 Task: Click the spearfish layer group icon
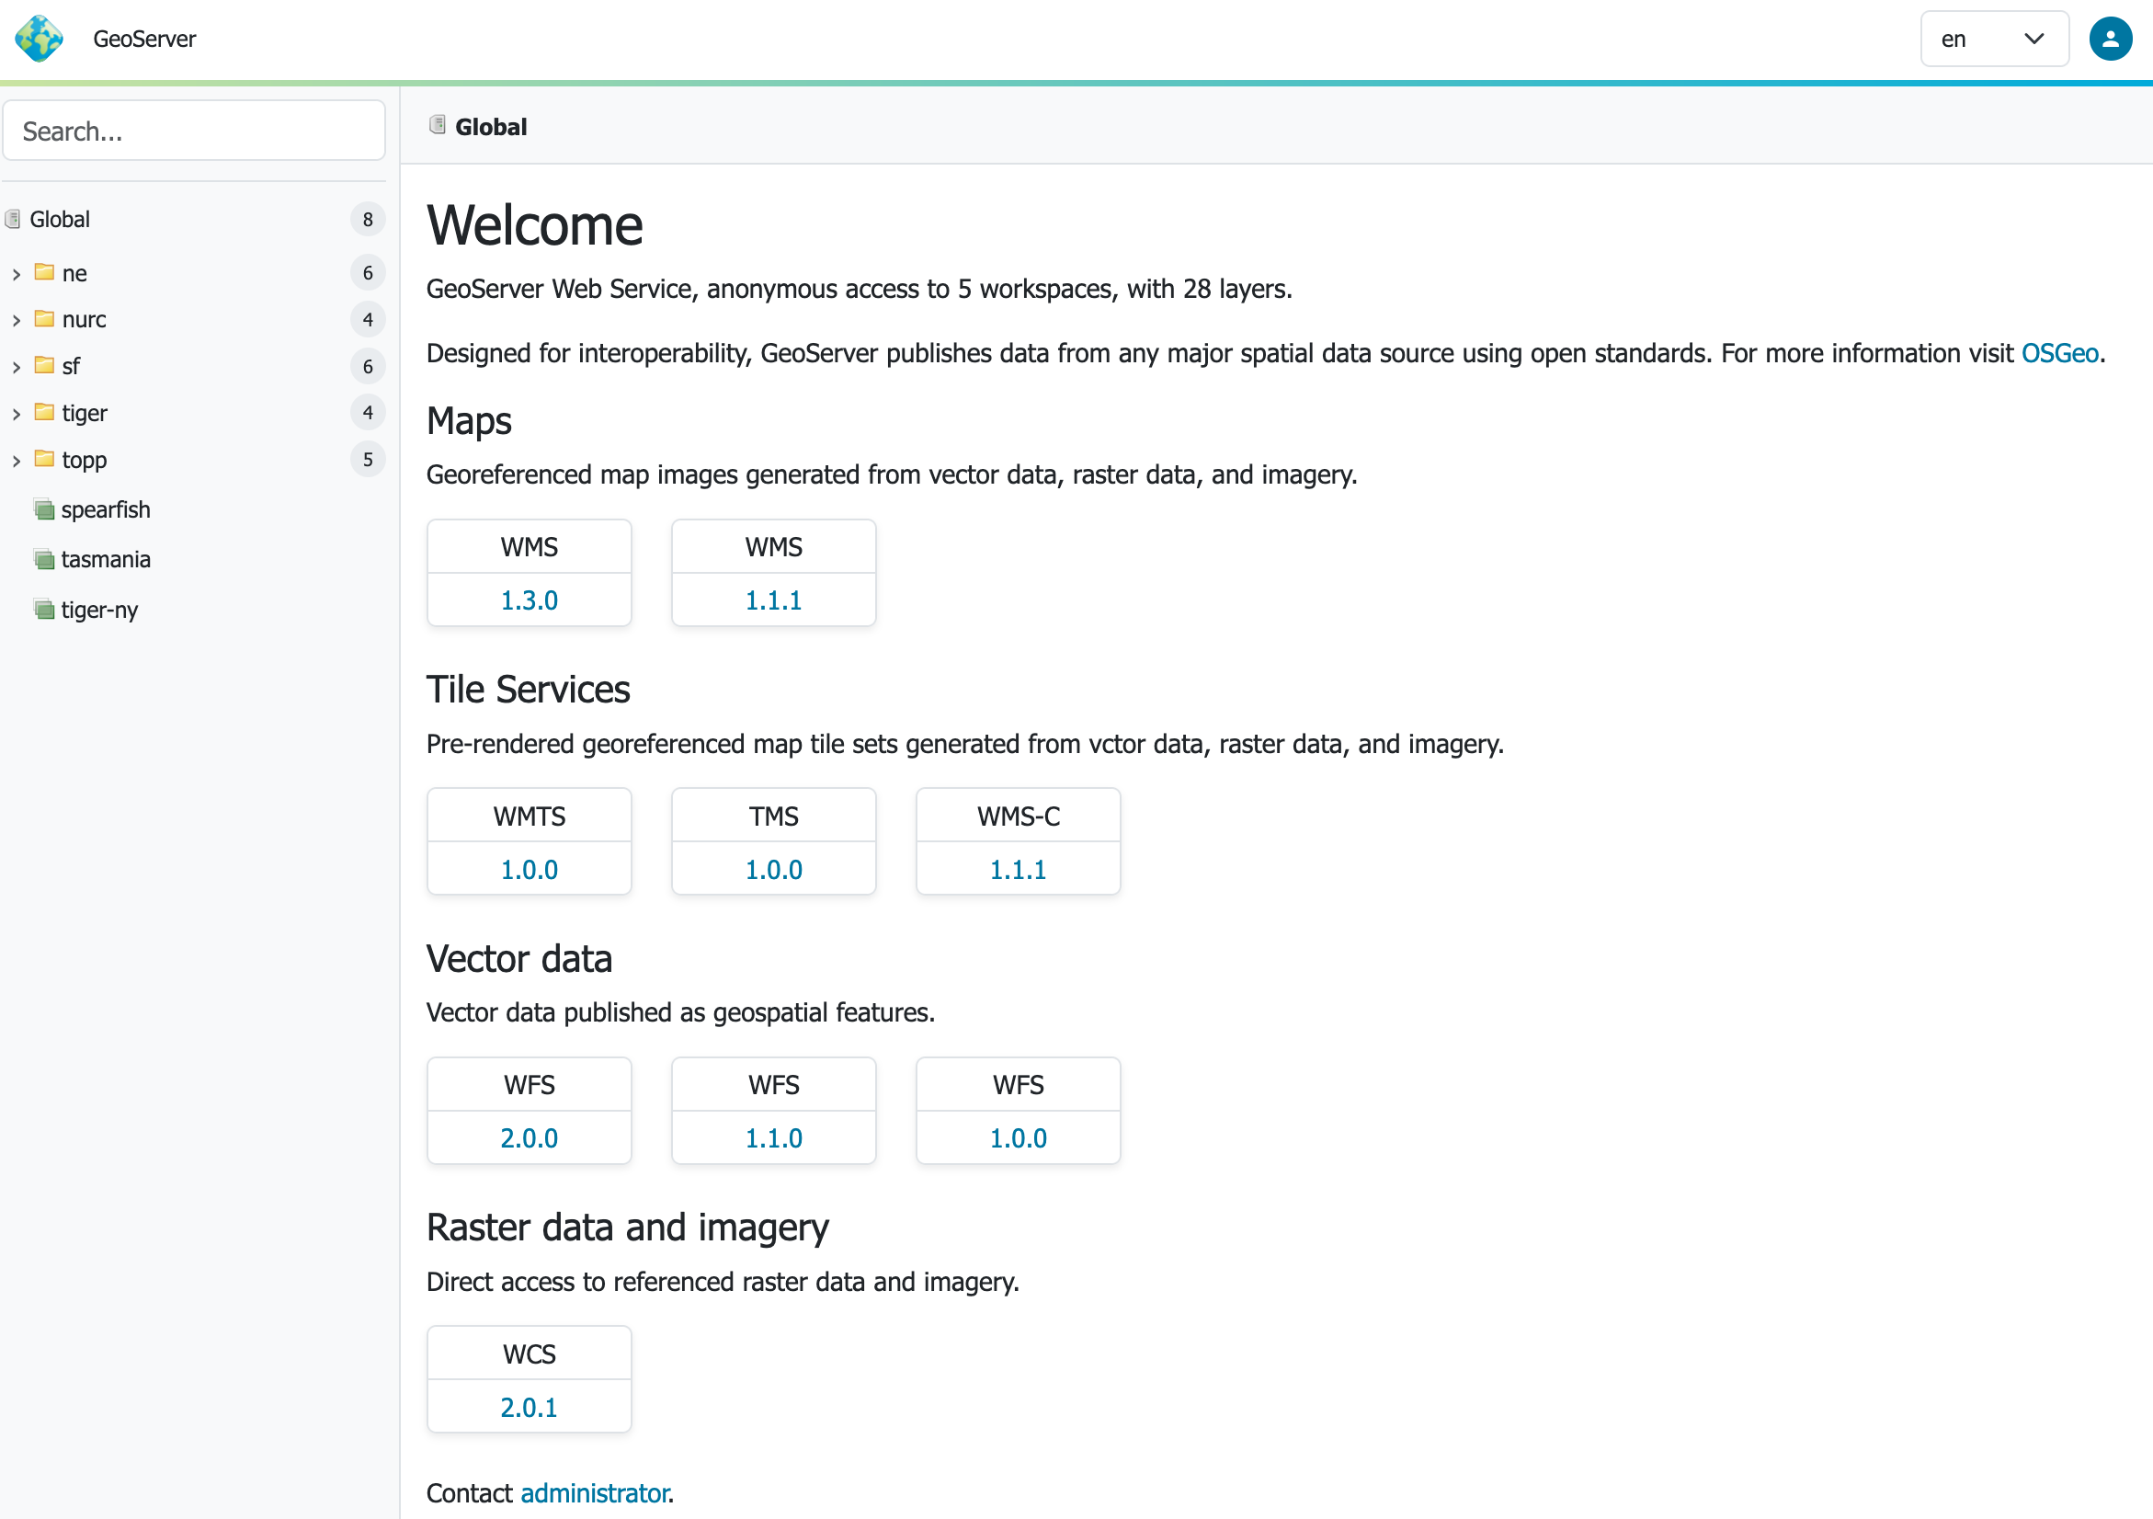44,510
